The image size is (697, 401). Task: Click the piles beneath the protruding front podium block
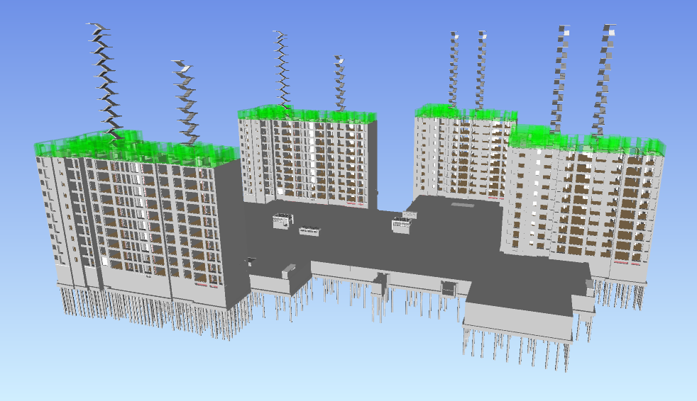coord(515,348)
